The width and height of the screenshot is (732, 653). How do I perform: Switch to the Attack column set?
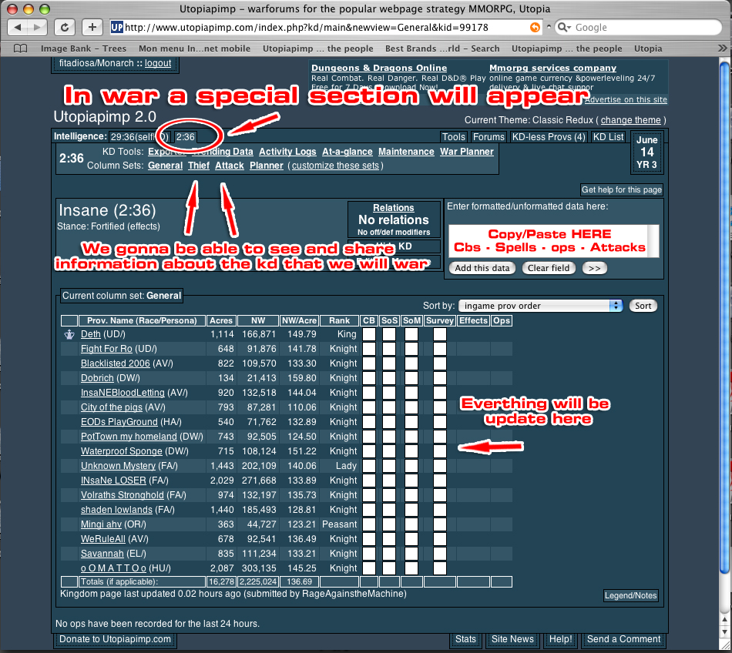tap(229, 166)
